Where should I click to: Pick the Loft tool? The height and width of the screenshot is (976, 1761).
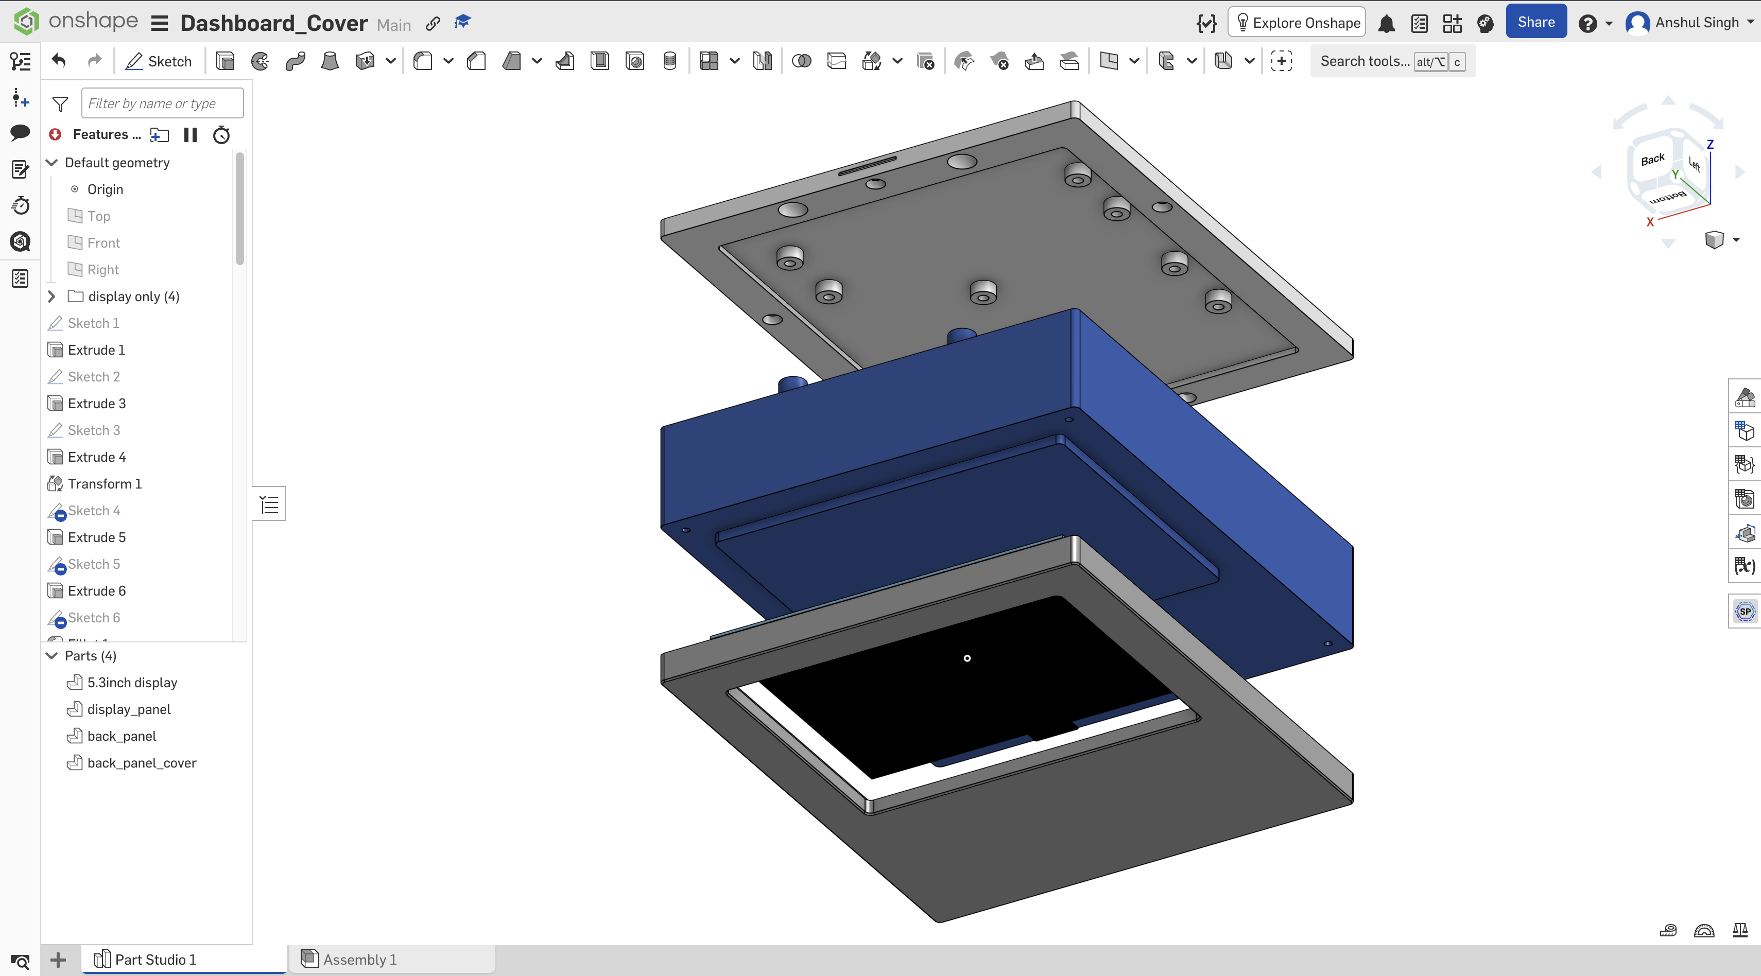(x=330, y=61)
